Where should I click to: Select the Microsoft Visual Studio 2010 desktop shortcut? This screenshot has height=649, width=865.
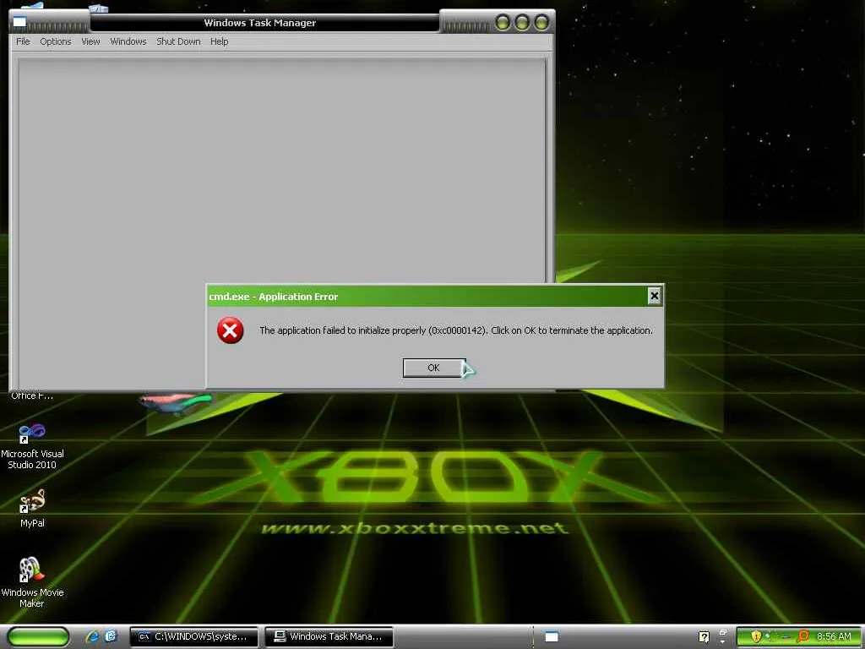tap(32, 447)
